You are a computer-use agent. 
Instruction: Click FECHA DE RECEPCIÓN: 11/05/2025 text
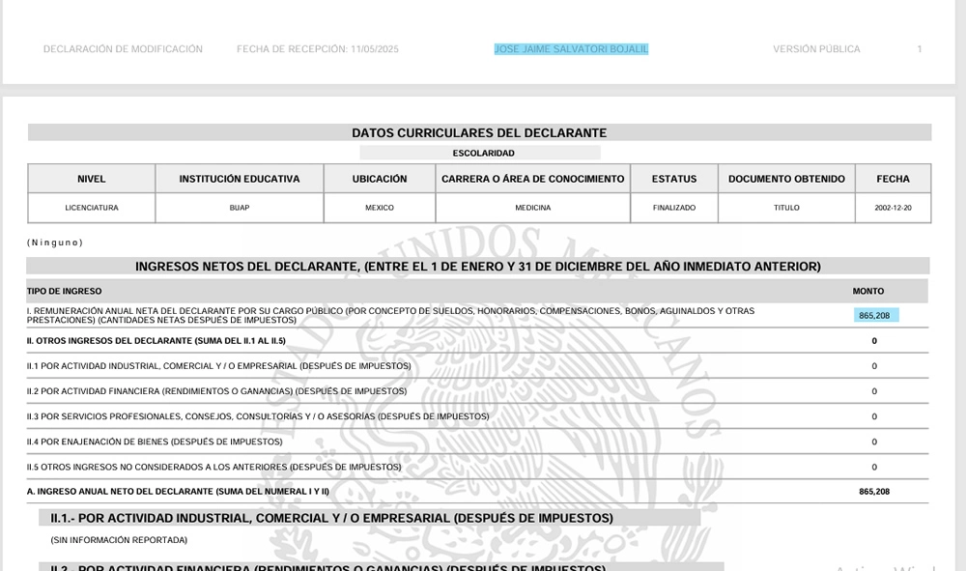(x=317, y=49)
